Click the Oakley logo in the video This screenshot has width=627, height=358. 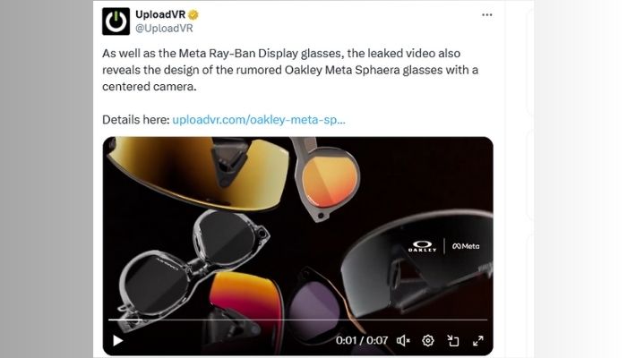pyautogui.click(x=422, y=246)
